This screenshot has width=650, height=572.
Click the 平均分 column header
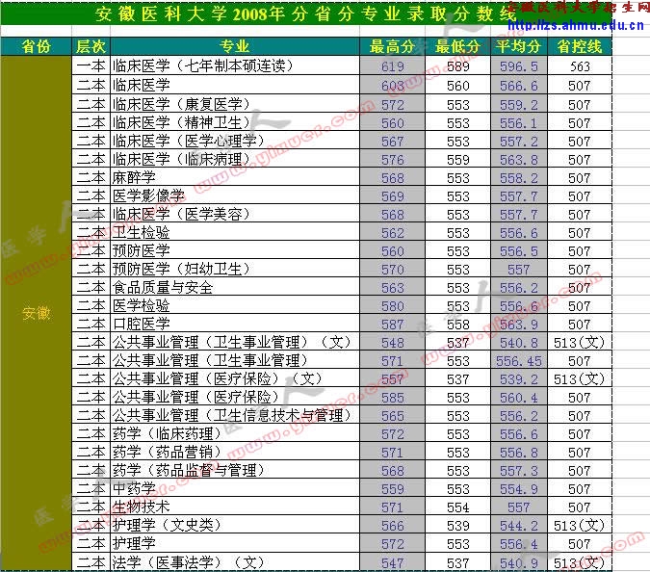pos(518,46)
